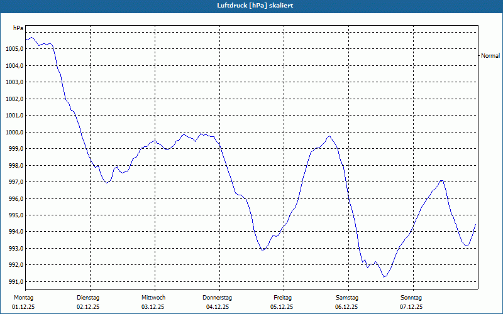Click the '992,0' axis value
This screenshot has height=314, width=503.
coord(16,265)
